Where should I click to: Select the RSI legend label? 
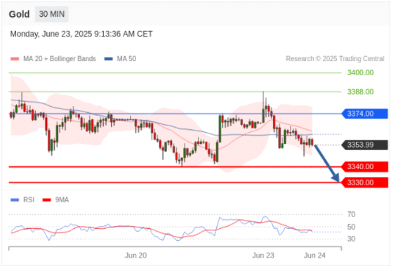tap(29, 200)
